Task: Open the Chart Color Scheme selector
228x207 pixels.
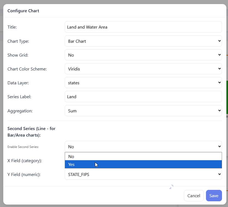Action: (x=143, y=69)
